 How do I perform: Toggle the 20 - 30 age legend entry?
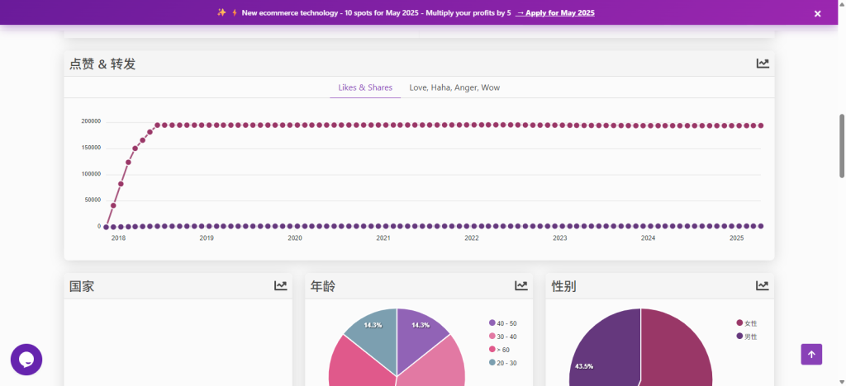503,363
